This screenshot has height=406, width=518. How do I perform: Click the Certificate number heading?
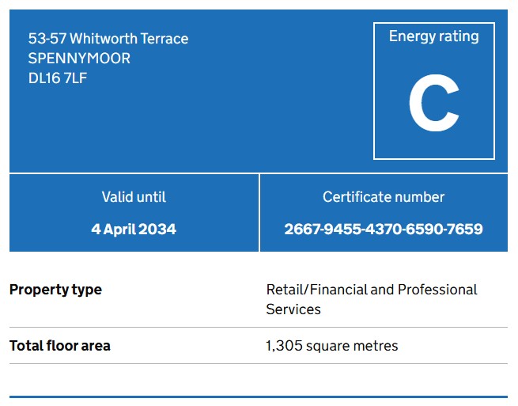(x=384, y=197)
